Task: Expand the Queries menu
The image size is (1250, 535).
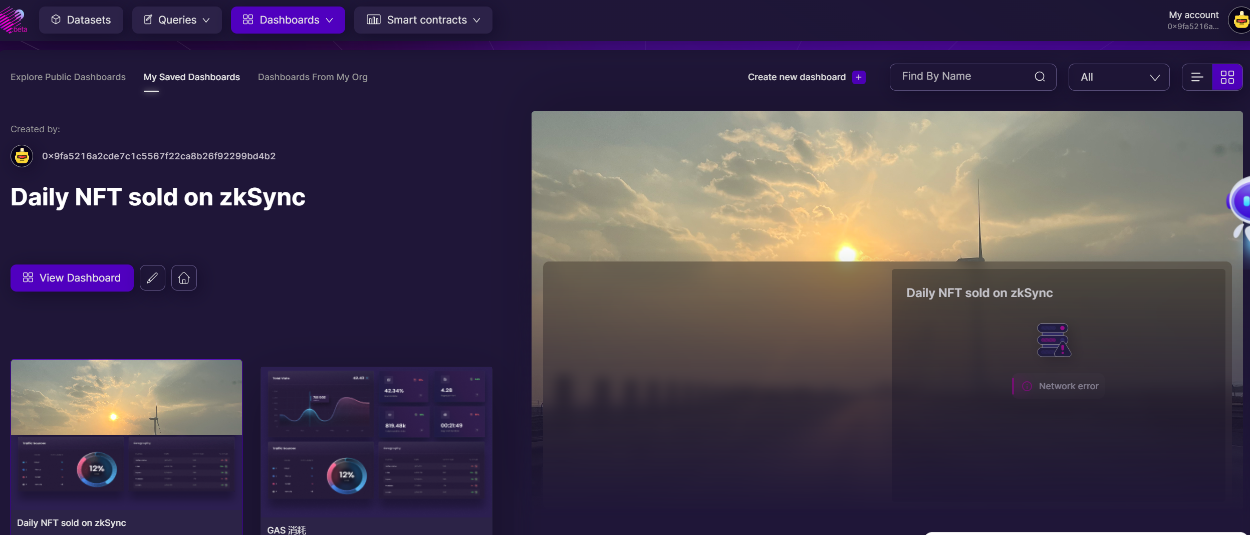Action: [x=177, y=20]
